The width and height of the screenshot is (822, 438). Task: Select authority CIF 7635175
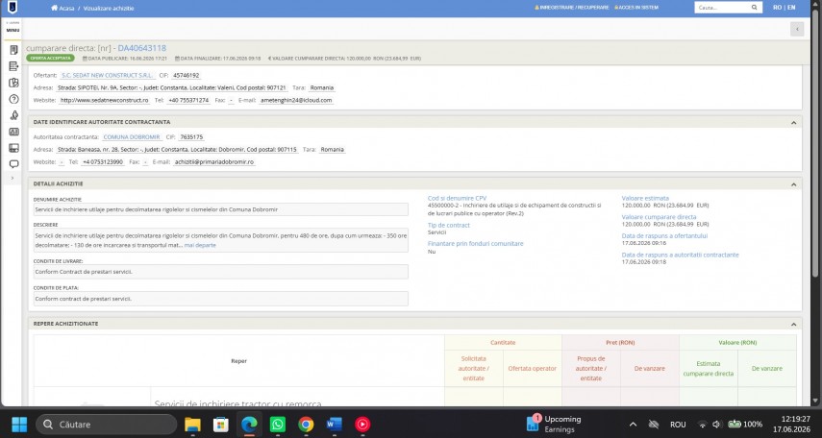point(191,137)
